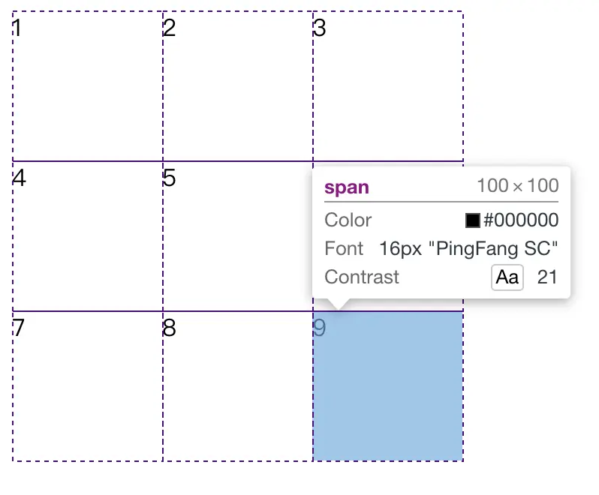This screenshot has width=599, height=495.
Task: Click the Aa contrast preview box
Action: pyautogui.click(x=507, y=277)
